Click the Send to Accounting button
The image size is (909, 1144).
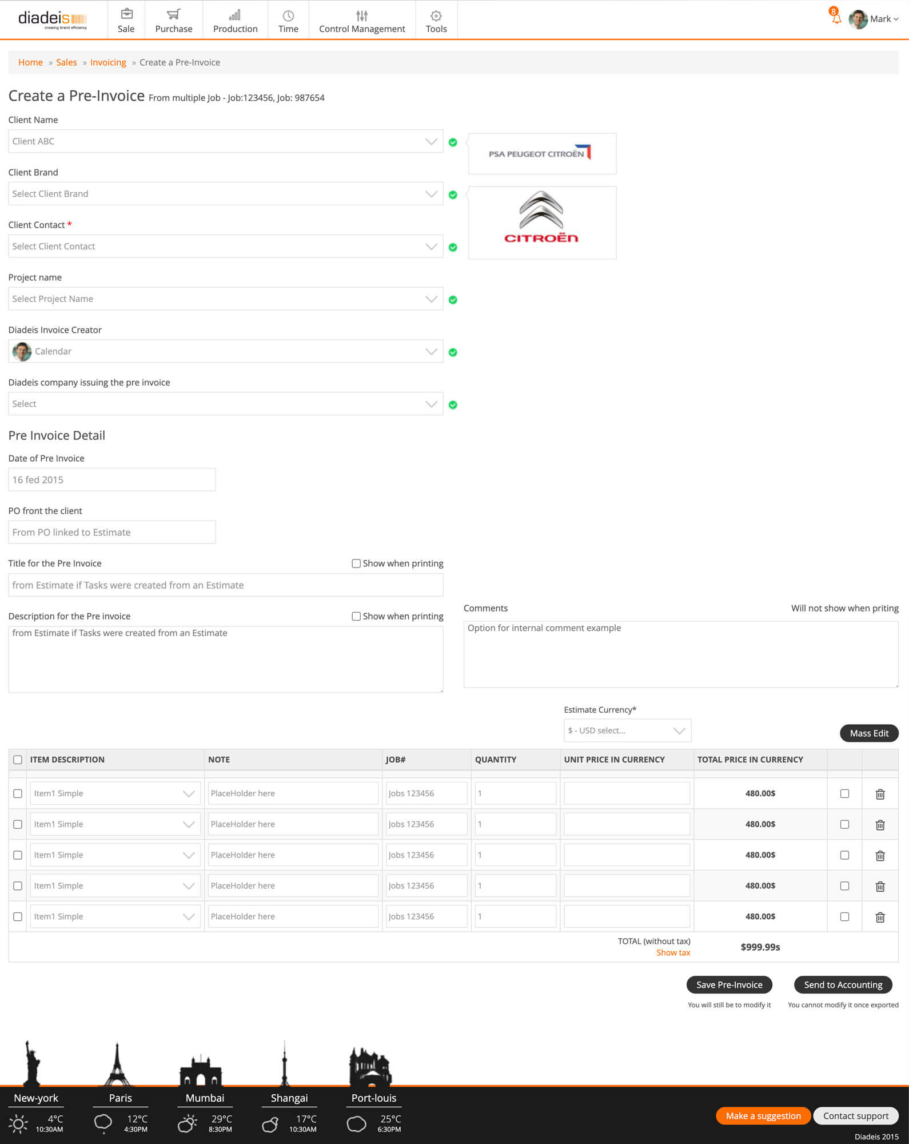pyautogui.click(x=843, y=984)
